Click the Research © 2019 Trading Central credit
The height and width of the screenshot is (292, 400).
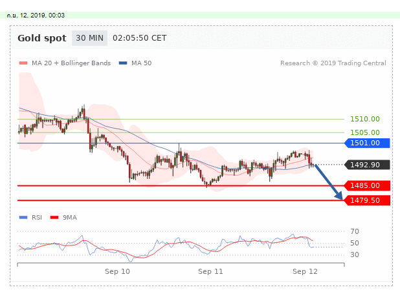(333, 63)
